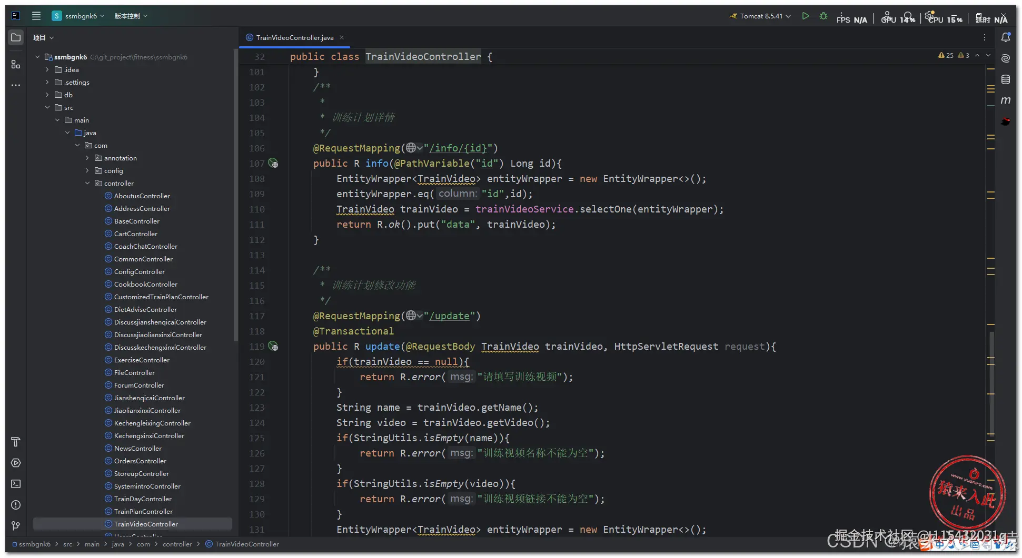The height and width of the screenshot is (558, 1022).
Task: Collapse the controller package
Action: click(87, 183)
